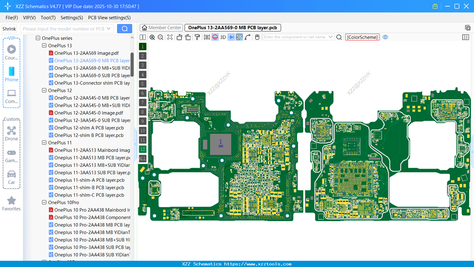Collapse the OnePlus series tree node

point(38,38)
